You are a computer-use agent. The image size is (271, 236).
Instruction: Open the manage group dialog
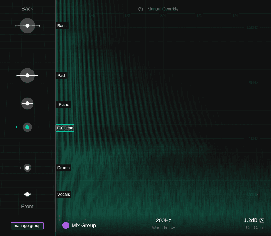click(x=27, y=226)
